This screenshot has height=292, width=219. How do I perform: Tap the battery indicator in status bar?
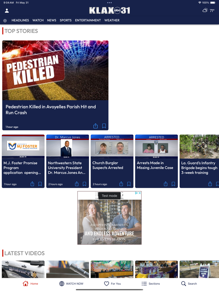[213, 3]
